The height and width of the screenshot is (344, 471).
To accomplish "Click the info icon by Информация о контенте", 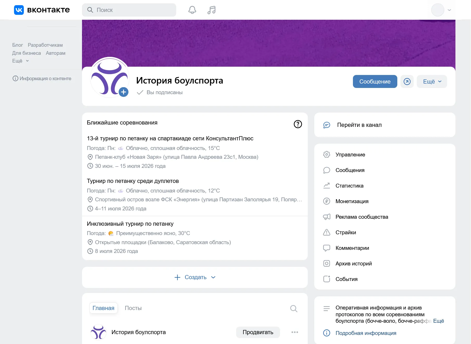I will click(x=15, y=78).
